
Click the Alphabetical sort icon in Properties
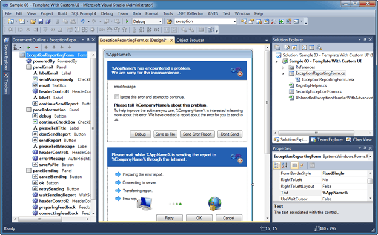tap(285, 165)
